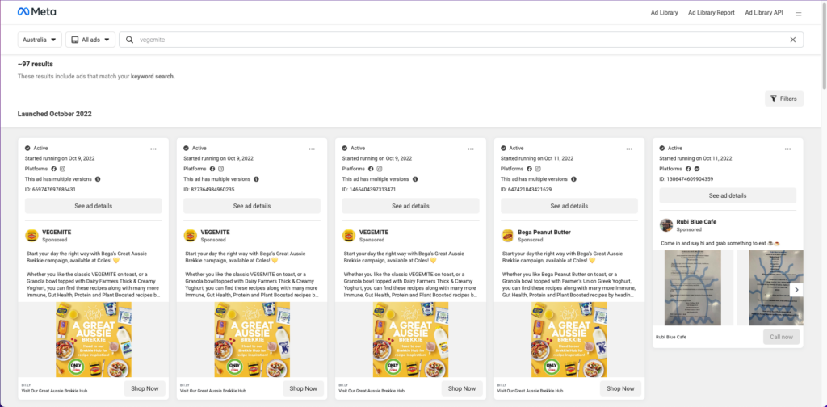Click Facebook platform icon on ad 669747697686431
Screen dimensions: 827x407
tap(54, 169)
